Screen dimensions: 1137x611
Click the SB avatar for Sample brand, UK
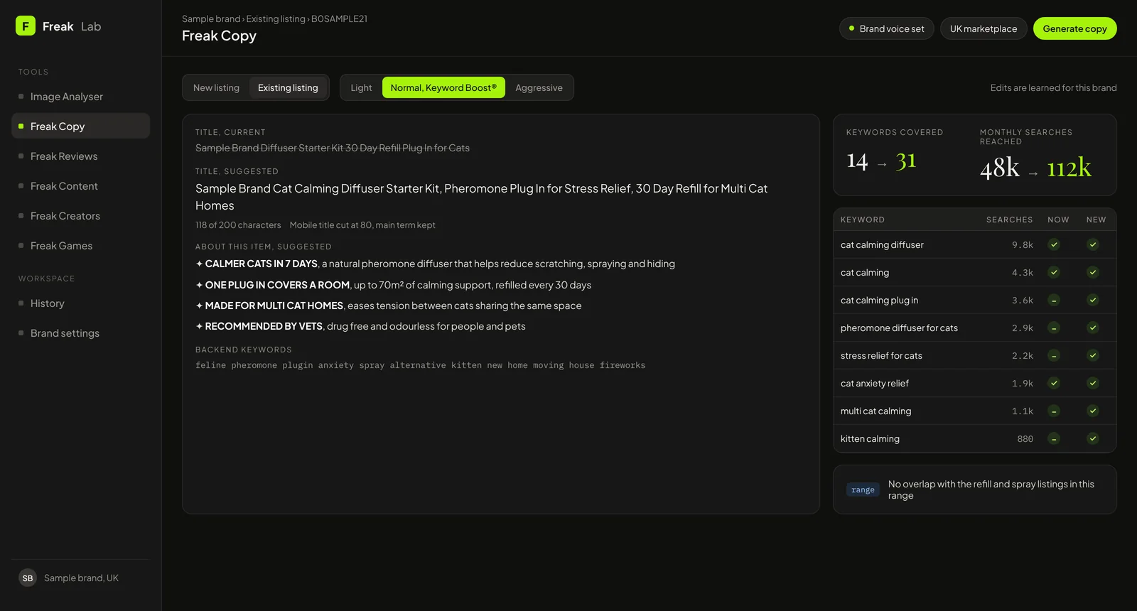click(x=28, y=578)
